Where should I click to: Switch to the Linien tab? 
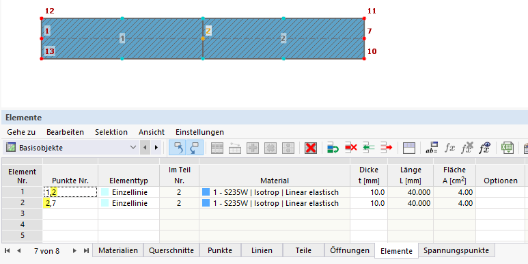[x=262, y=250]
